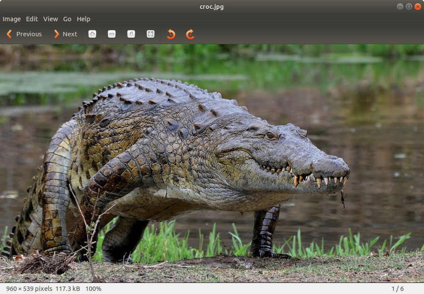Minimize the image viewer window
The image size is (424, 294).
tap(400, 6)
